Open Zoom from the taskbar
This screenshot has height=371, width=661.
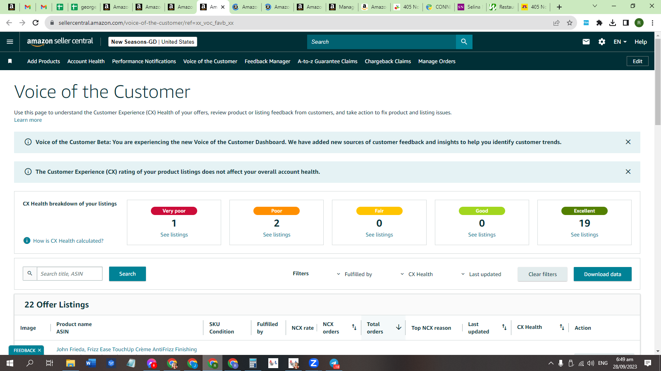314,363
